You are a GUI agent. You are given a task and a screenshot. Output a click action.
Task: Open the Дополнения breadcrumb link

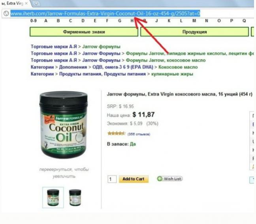pyautogui.click(x=73, y=67)
